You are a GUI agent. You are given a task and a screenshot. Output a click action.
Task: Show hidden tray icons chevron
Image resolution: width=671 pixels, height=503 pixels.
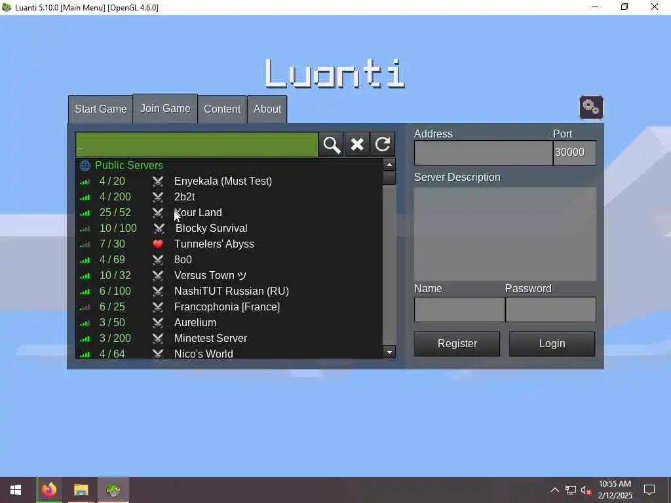[x=554, y=490]
